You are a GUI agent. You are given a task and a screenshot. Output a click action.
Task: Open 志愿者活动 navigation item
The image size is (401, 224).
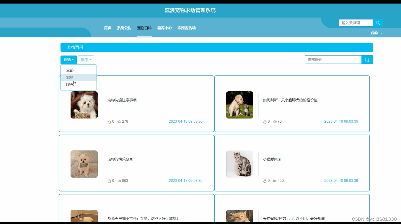pyautogui.click(x=186, y=28)
